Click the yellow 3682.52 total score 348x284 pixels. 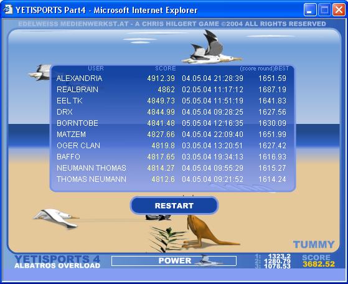pyautogui.click(x=319, y=264)
